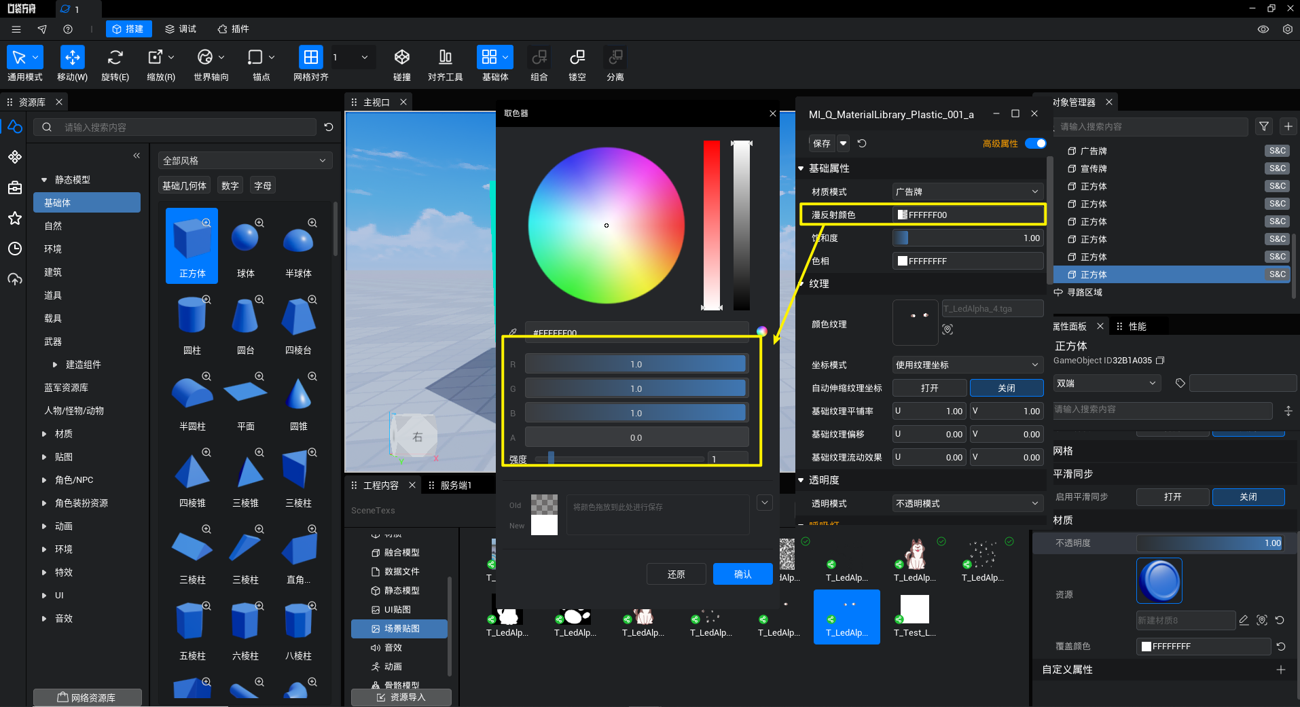
Task: Set 自动伸缩纹理坐标 to 打开
Action: click(x=929, y=388)
